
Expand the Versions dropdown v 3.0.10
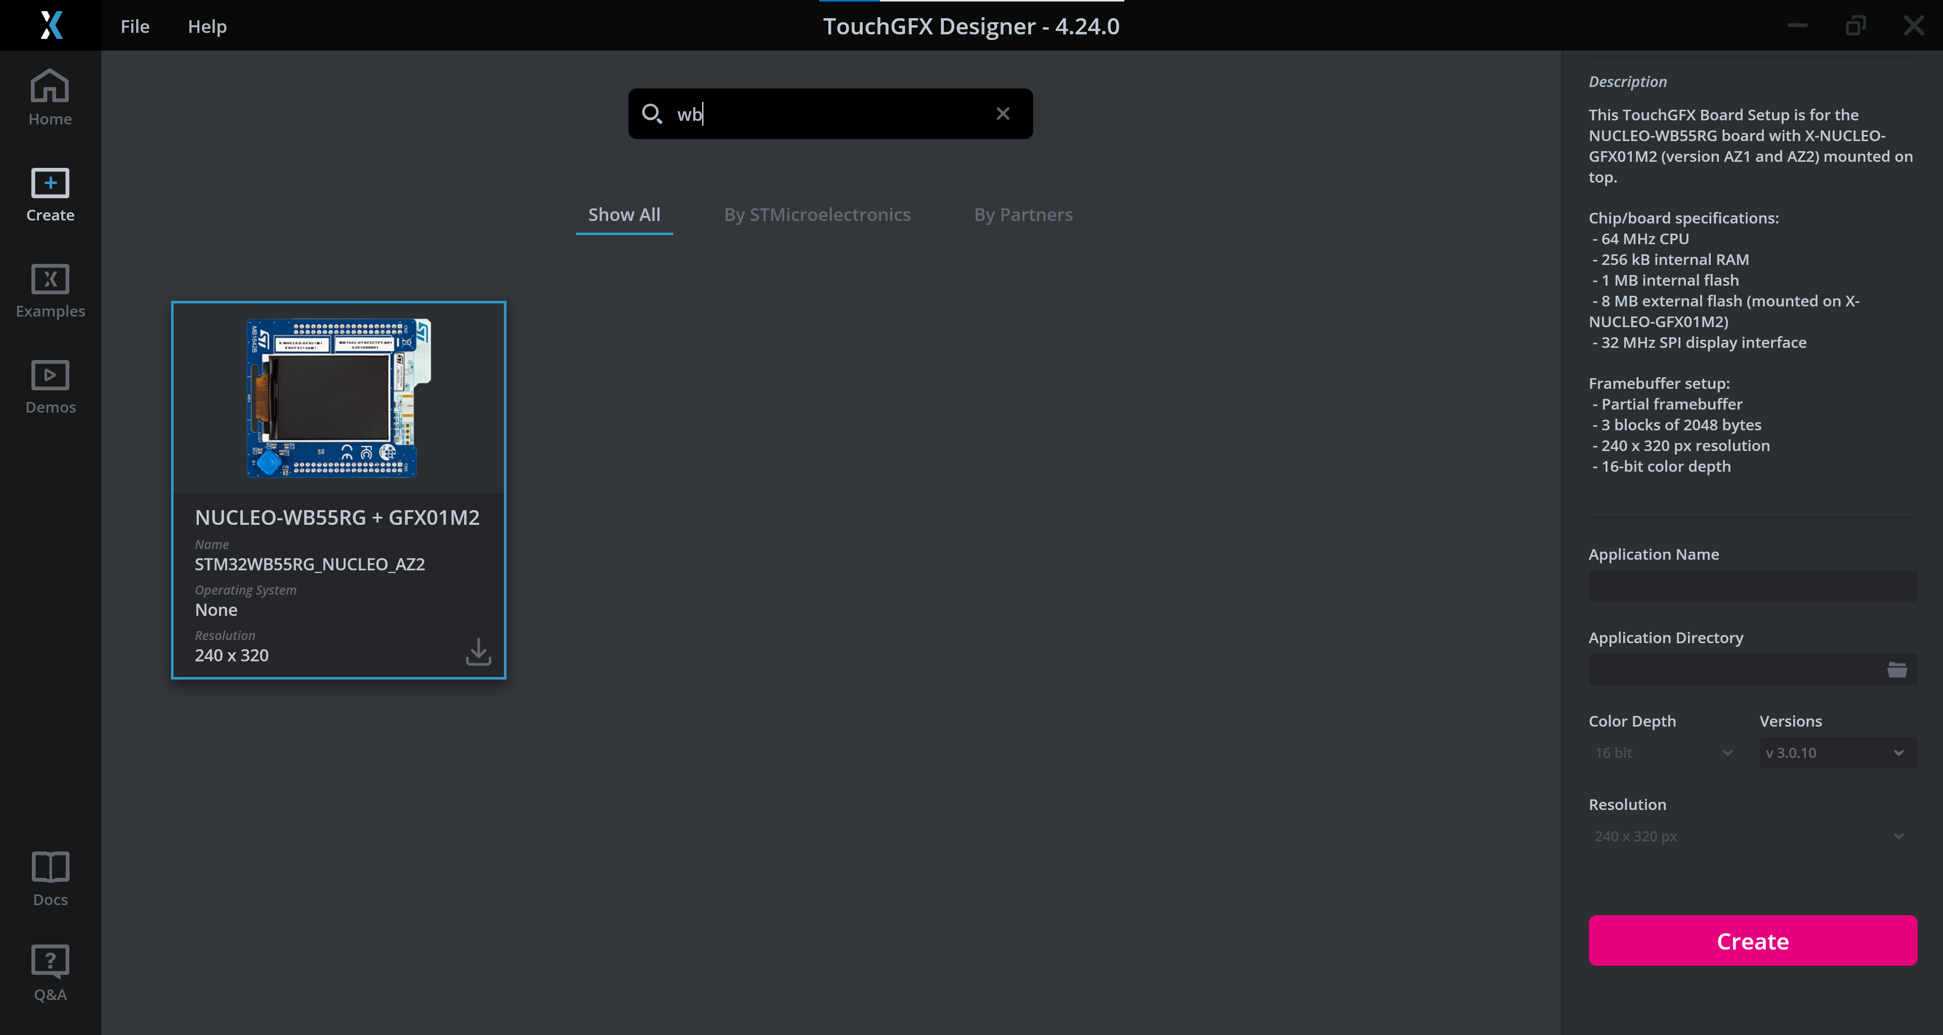point(1837,752)
